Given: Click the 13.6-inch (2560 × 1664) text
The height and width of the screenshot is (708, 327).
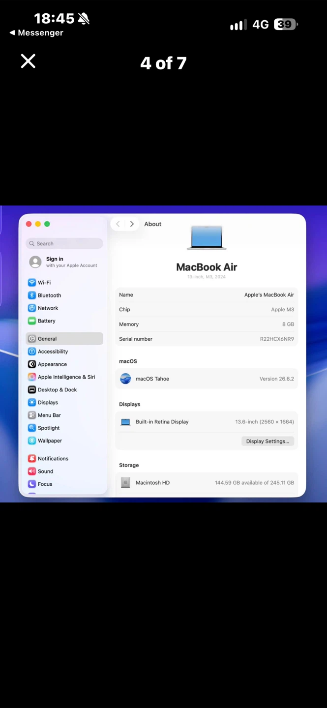Looking at the screenshot, I should 265,422.
